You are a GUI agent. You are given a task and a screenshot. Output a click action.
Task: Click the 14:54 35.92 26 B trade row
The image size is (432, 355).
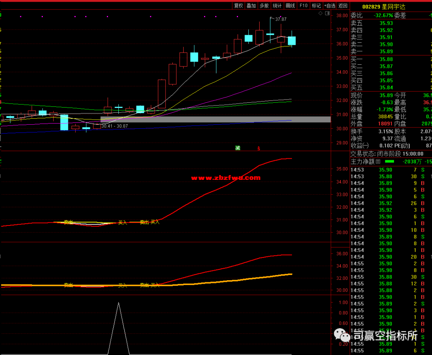point(391,203)
